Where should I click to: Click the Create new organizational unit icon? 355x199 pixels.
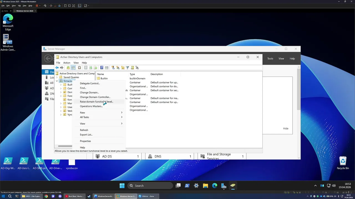(123, 68)
